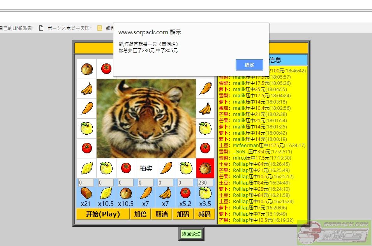Viewport: 372px width, 246px height.
Task: Click the tiger picture in the center
Action: [146, 119]
